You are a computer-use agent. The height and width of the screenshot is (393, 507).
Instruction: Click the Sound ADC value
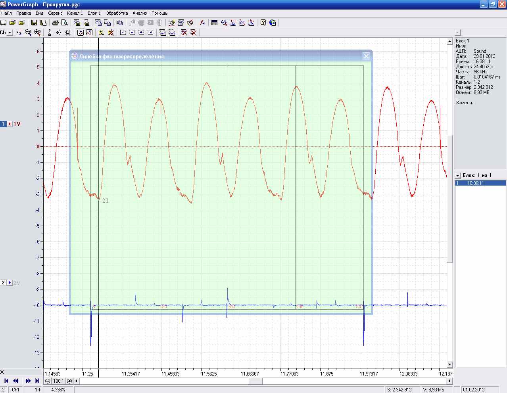point(480,51)
